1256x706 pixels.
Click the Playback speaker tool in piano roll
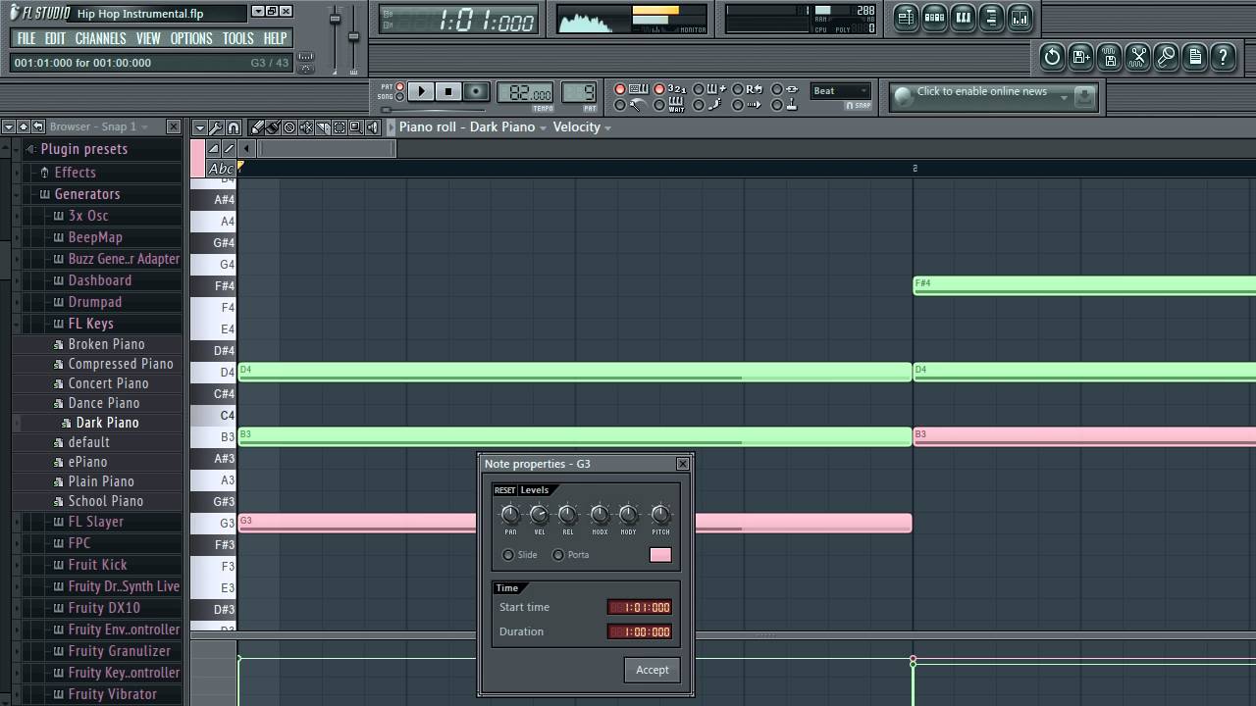(372, 127)
